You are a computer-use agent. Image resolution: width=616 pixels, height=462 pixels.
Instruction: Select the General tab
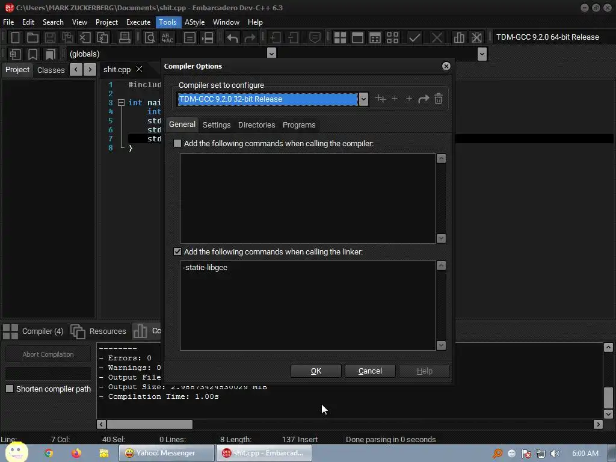click(x=182, y=124)
